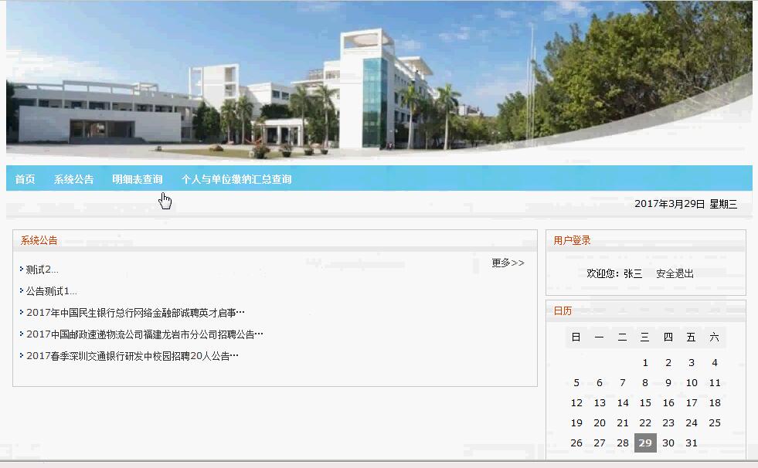Open the 2017春季深圳交通银行 announcement
Viewport: 758px width, 468px height.
click(132, 356)
